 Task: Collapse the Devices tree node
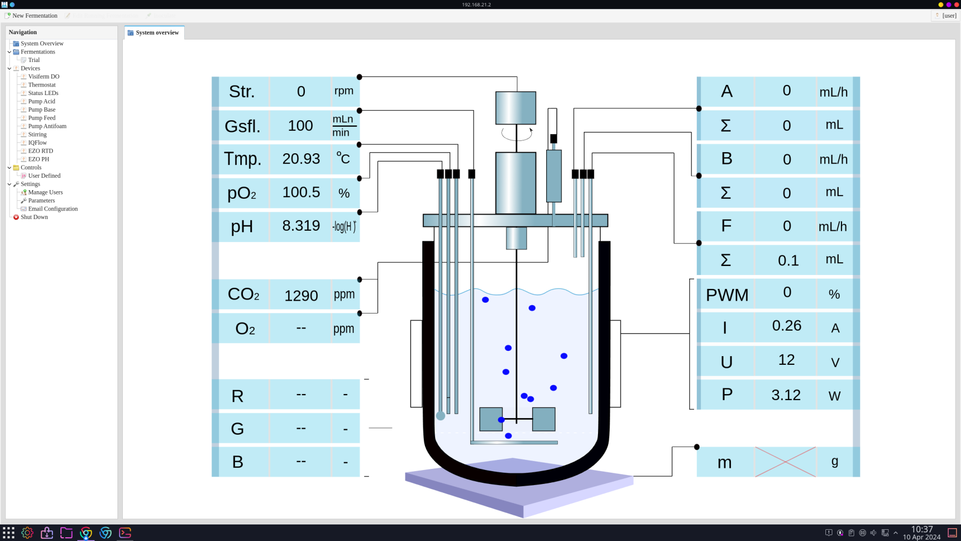[x=9, y=68]
